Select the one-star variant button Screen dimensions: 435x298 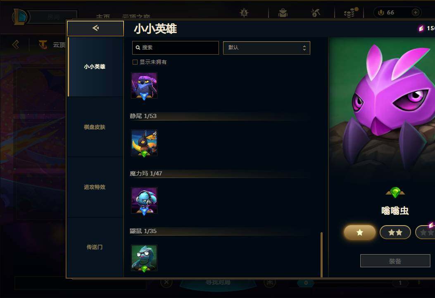[x=359, y=232]
